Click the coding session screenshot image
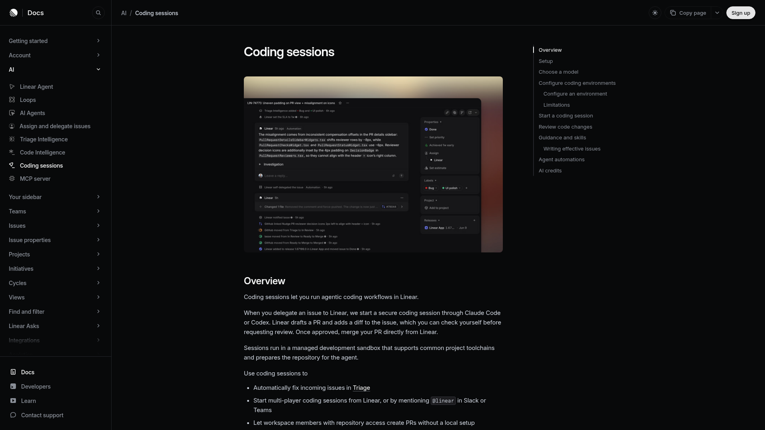Screen dimensions: 765x430 [373, 164]
